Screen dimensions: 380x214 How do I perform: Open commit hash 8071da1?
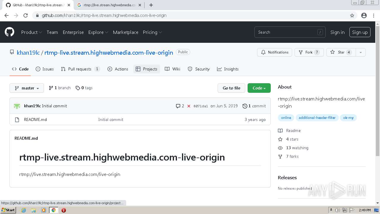point(201,106)
